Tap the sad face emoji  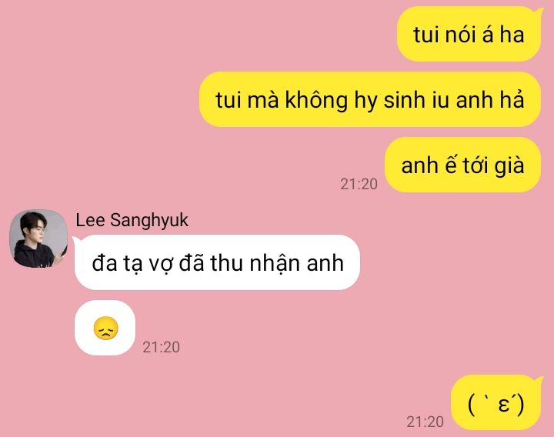tap(105, 329)
